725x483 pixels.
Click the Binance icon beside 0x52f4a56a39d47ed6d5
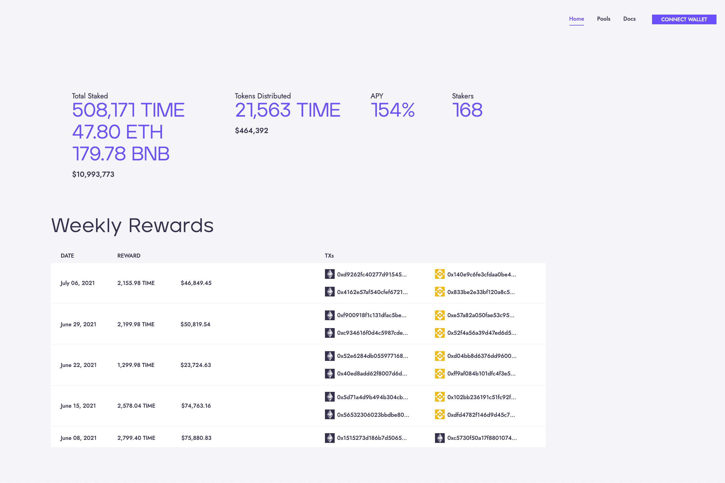[439, 333]
